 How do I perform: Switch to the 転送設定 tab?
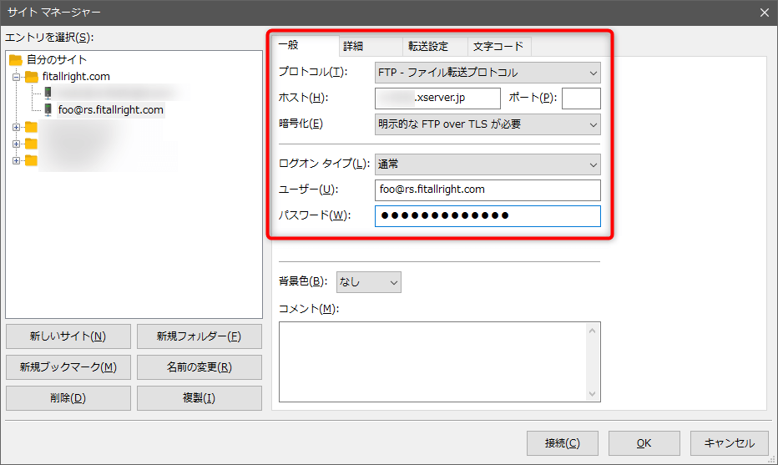pyautogui.click(x=428, y=47)
